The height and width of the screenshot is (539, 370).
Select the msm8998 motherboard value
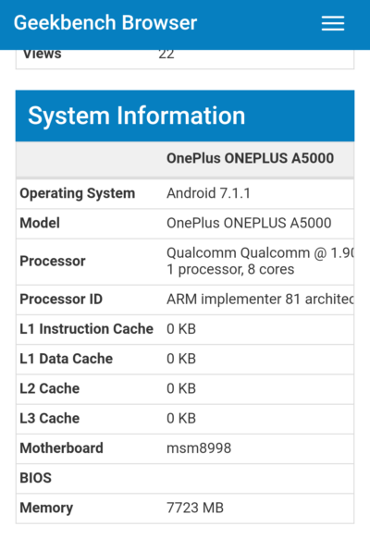[199, 448]
